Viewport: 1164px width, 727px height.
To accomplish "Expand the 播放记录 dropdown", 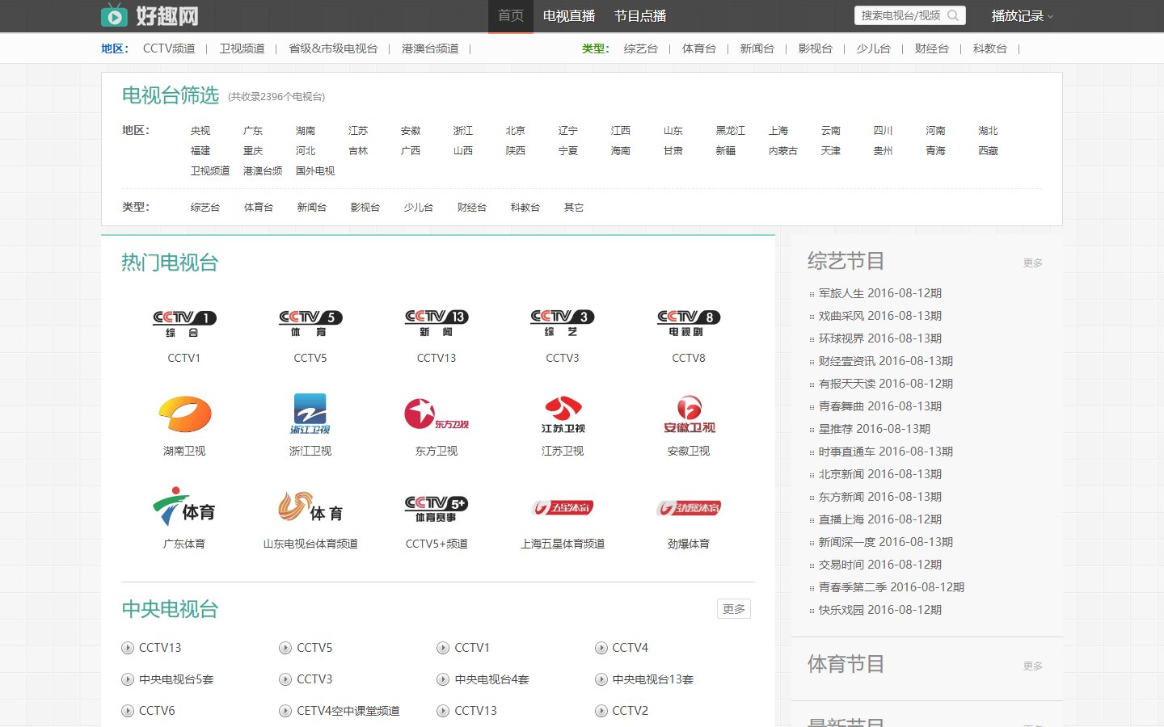I will [1023, 16].
